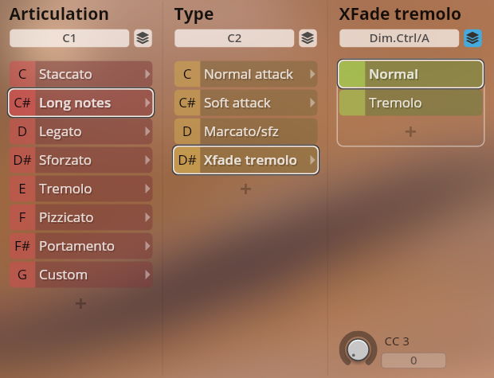Click the C# key label of Soft attack

coord(187,103)
